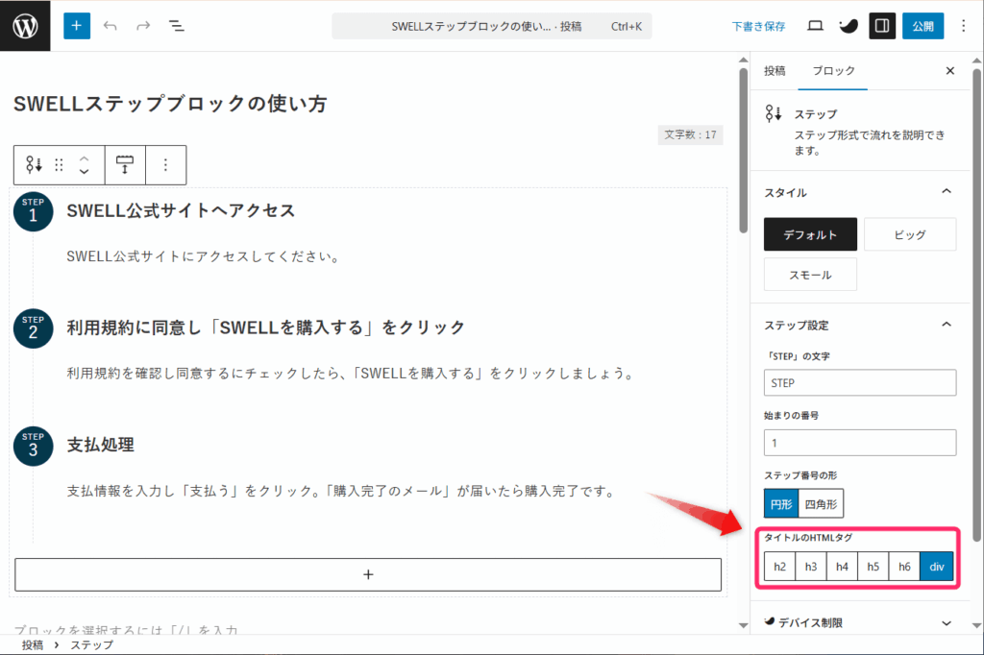Click the 始まりの番号 input field
The width and height of the screenshot is (984, 655).
coord(860,443)
